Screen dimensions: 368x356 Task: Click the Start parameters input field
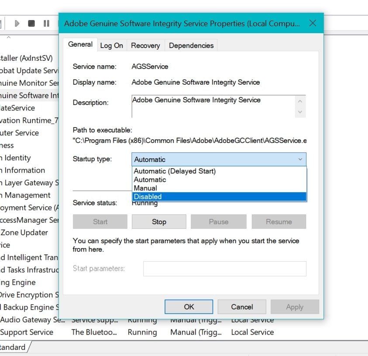click(x=225, y=269)
